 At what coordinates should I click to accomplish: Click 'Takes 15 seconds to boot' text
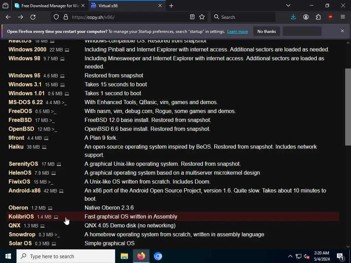(x=116, y=85)
